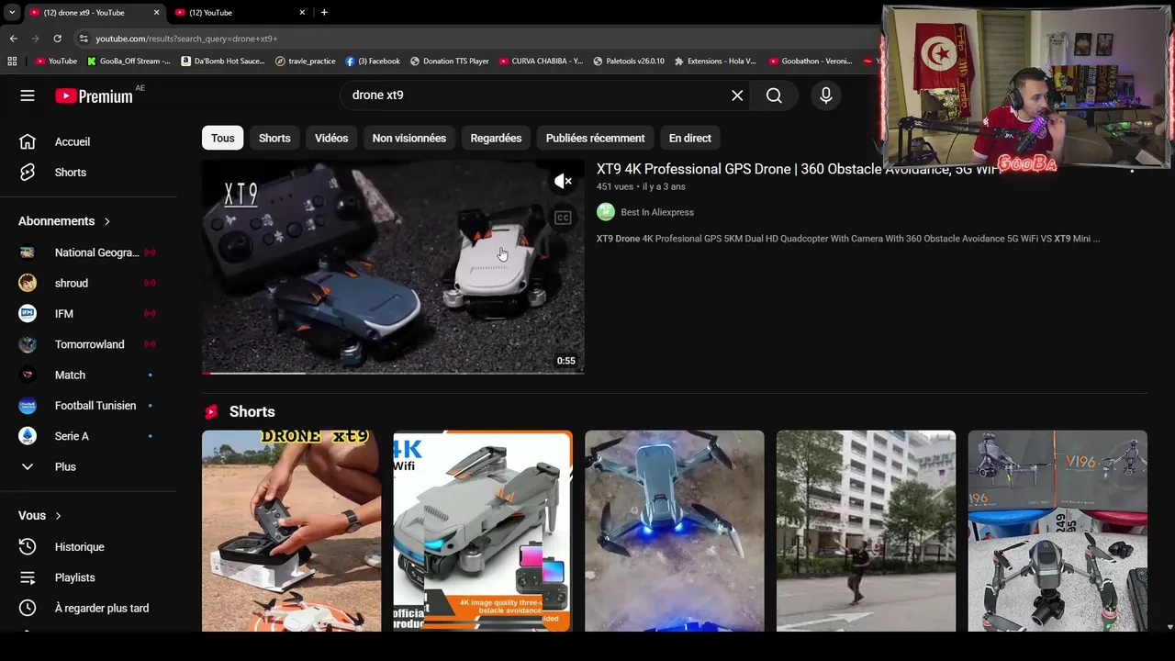Play the XT9 drone video thumbnail
This screenshot has height=661, width=1175.
[x=393, y=267]
